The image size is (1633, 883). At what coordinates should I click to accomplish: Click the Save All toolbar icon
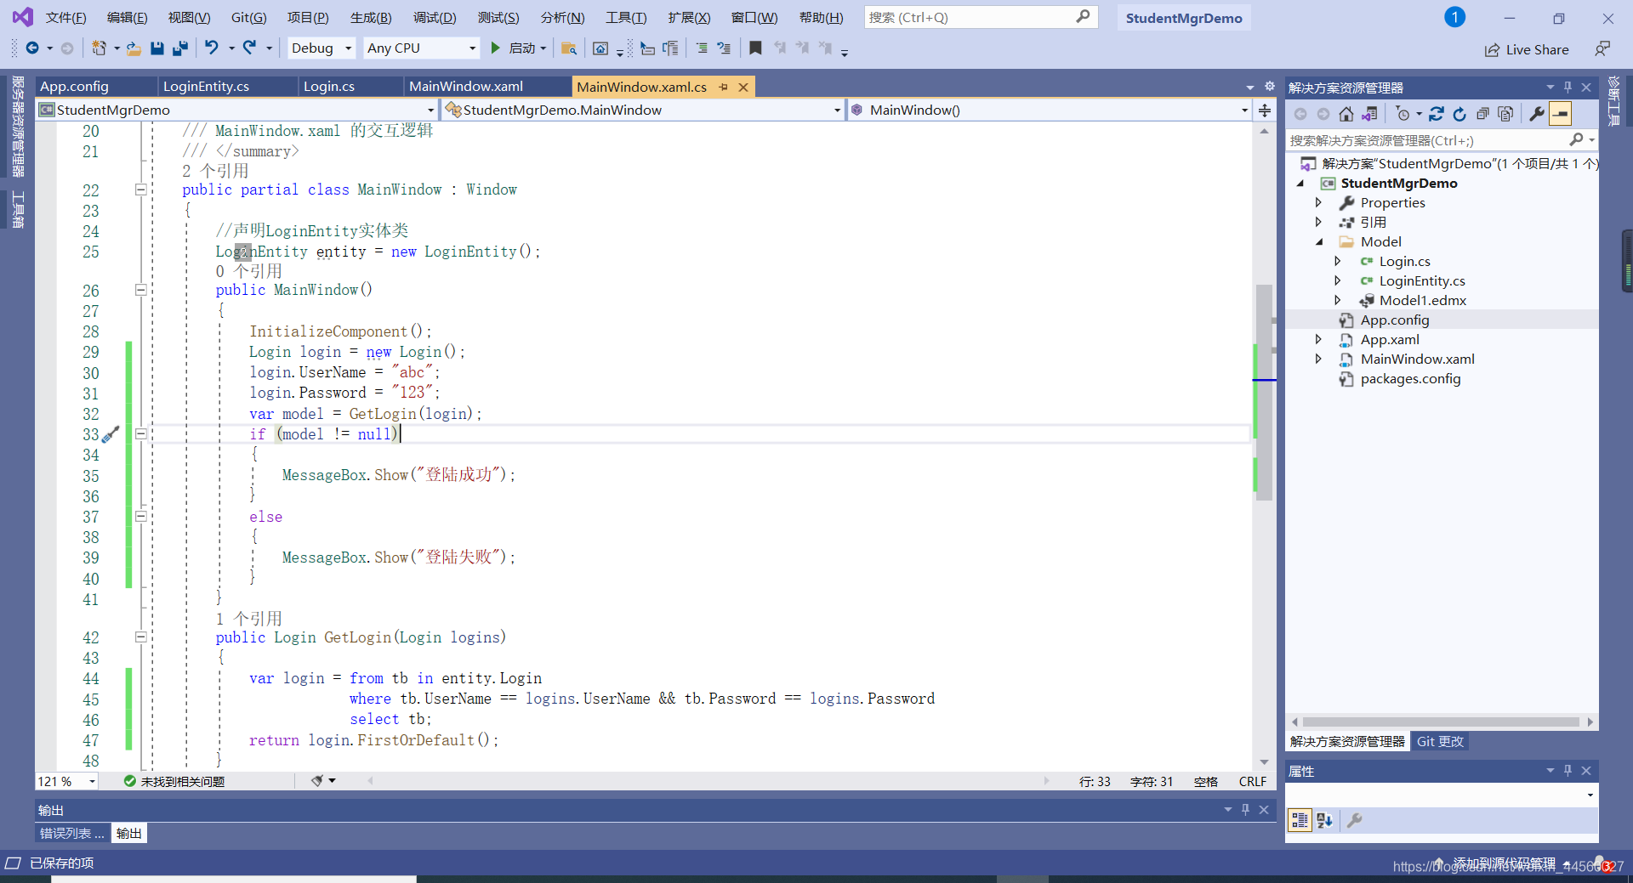179,48
